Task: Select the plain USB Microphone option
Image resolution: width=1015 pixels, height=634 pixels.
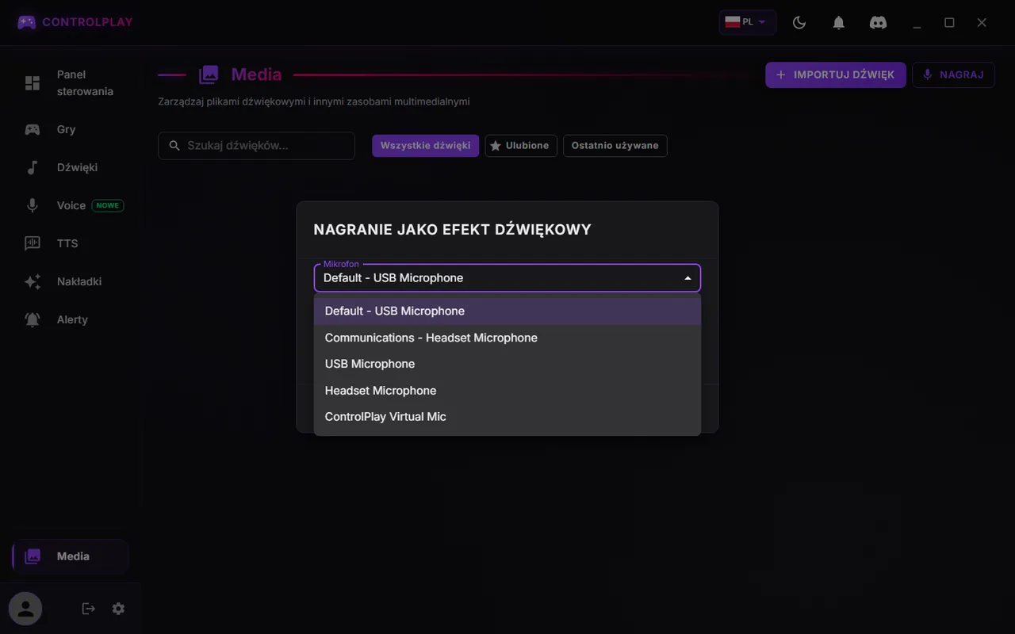Action: (x=507, y=364)
